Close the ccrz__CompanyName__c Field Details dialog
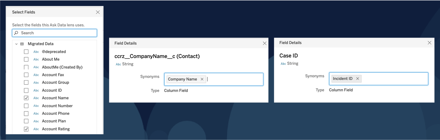Screen dimensions: 440x140 tap(264, 43)
